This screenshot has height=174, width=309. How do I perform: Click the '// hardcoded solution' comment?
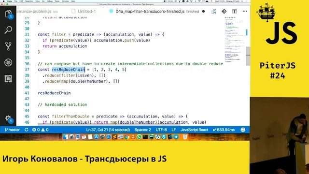tap(62, 104)
